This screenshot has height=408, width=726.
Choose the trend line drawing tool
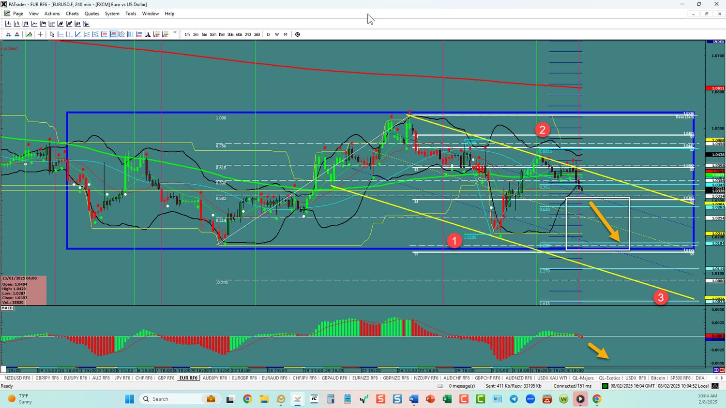78,34
